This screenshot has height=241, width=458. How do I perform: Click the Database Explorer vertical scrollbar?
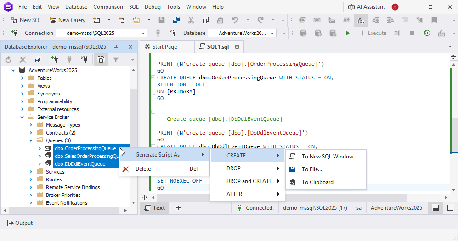(x=134, y=136)
